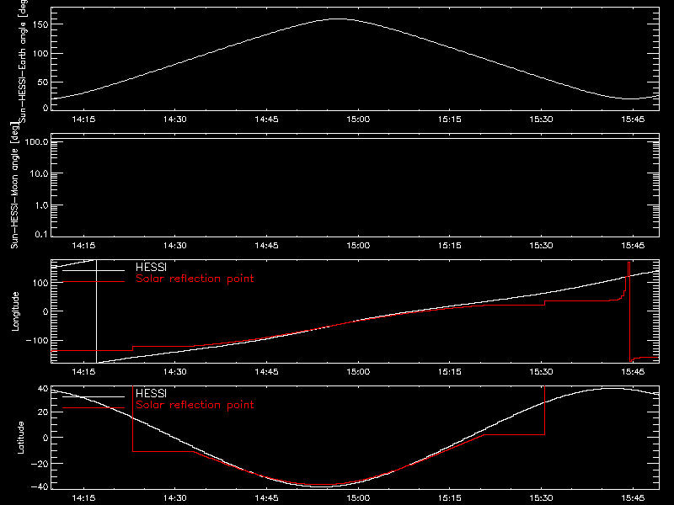674x505 pixels.
Task: Click the 100.0 tick on Moon angle axis
Action: point(36,142)
